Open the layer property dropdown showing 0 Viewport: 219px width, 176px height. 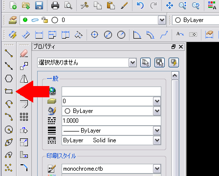tap(157, 101)
